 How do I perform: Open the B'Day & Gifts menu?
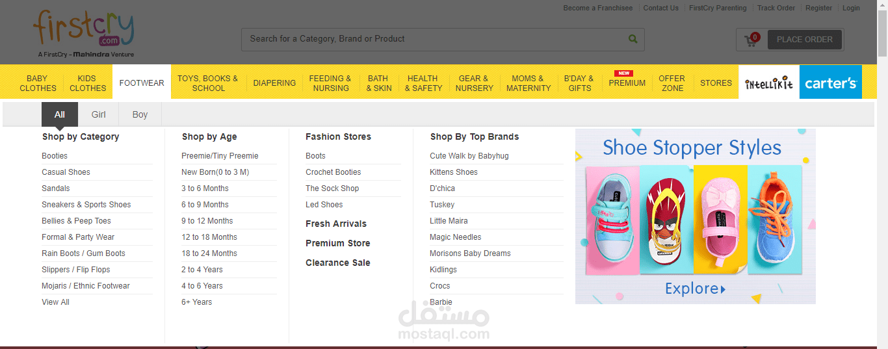(579, 83)
